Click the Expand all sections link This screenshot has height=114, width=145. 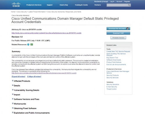click(19, 77)
